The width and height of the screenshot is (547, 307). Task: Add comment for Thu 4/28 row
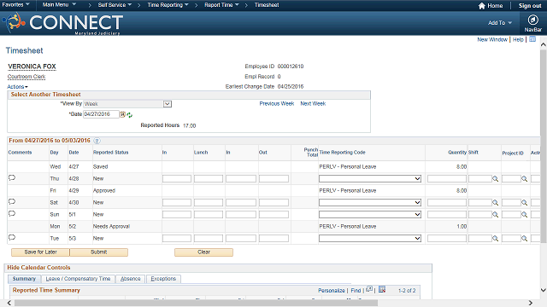point(12,178)
